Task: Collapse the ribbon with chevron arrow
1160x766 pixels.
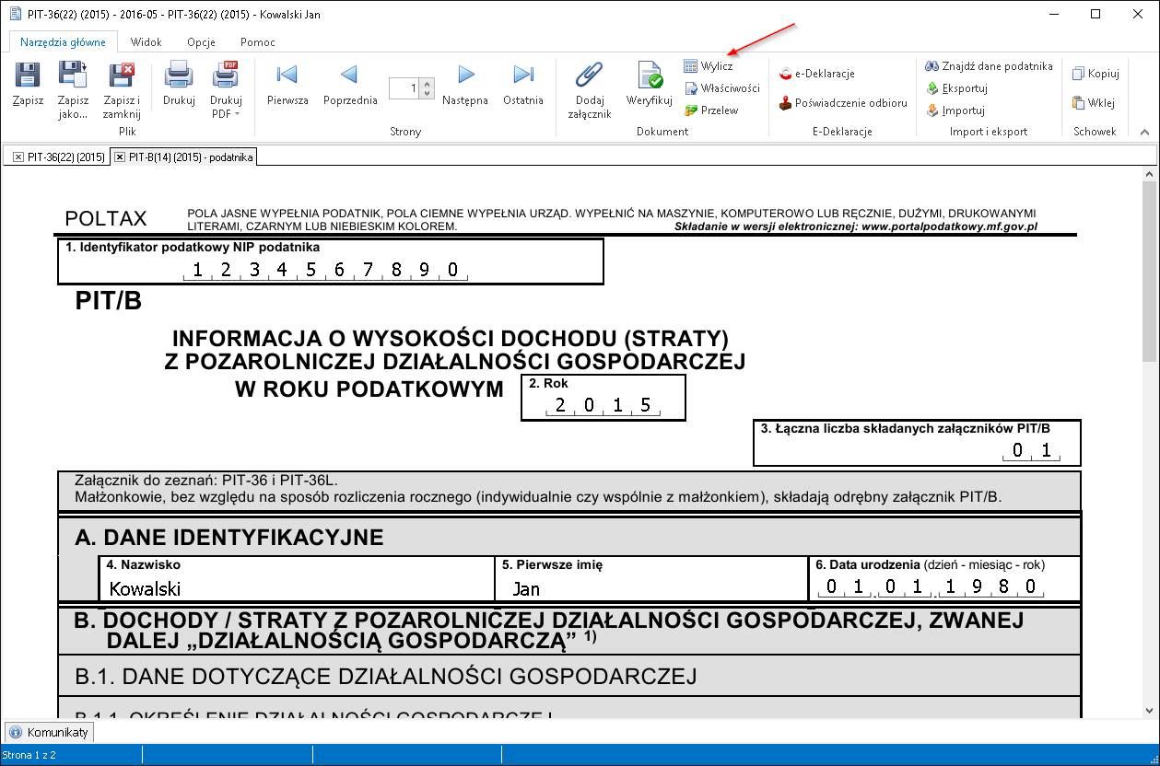Action: [1144, 132]
